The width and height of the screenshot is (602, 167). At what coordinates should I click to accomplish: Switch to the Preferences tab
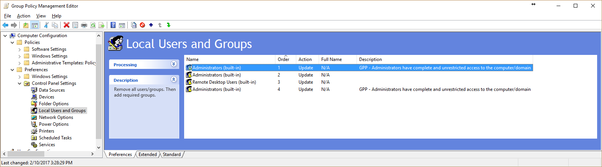click(x=120, y=155)
